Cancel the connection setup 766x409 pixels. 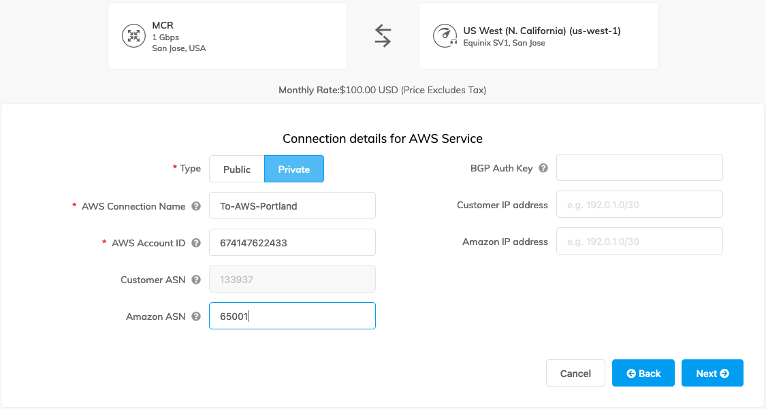point(575,374)
